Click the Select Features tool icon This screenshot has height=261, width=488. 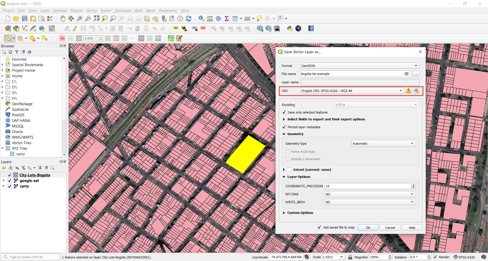coord(8,38)
